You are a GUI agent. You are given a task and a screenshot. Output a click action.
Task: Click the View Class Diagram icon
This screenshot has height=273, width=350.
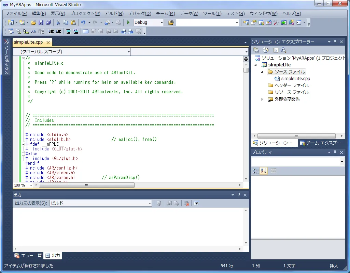(283, 50)
